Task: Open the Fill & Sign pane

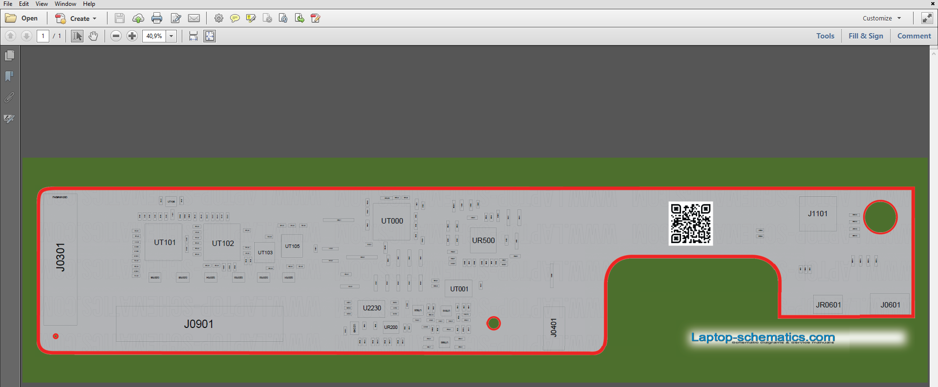Action: click(x=866, y=36)
